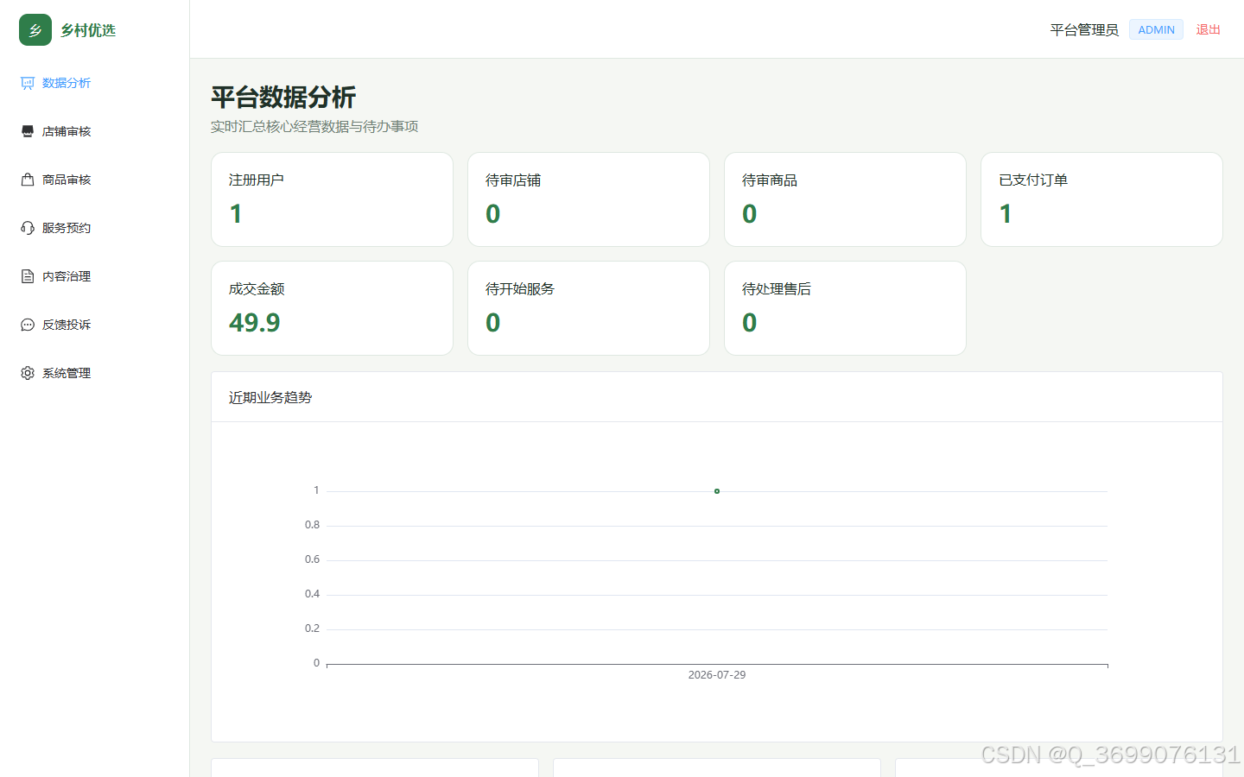Click the 店铺审核 shop icon
This screenshot has height=777, width=1244.
click(x=28, y=131)
